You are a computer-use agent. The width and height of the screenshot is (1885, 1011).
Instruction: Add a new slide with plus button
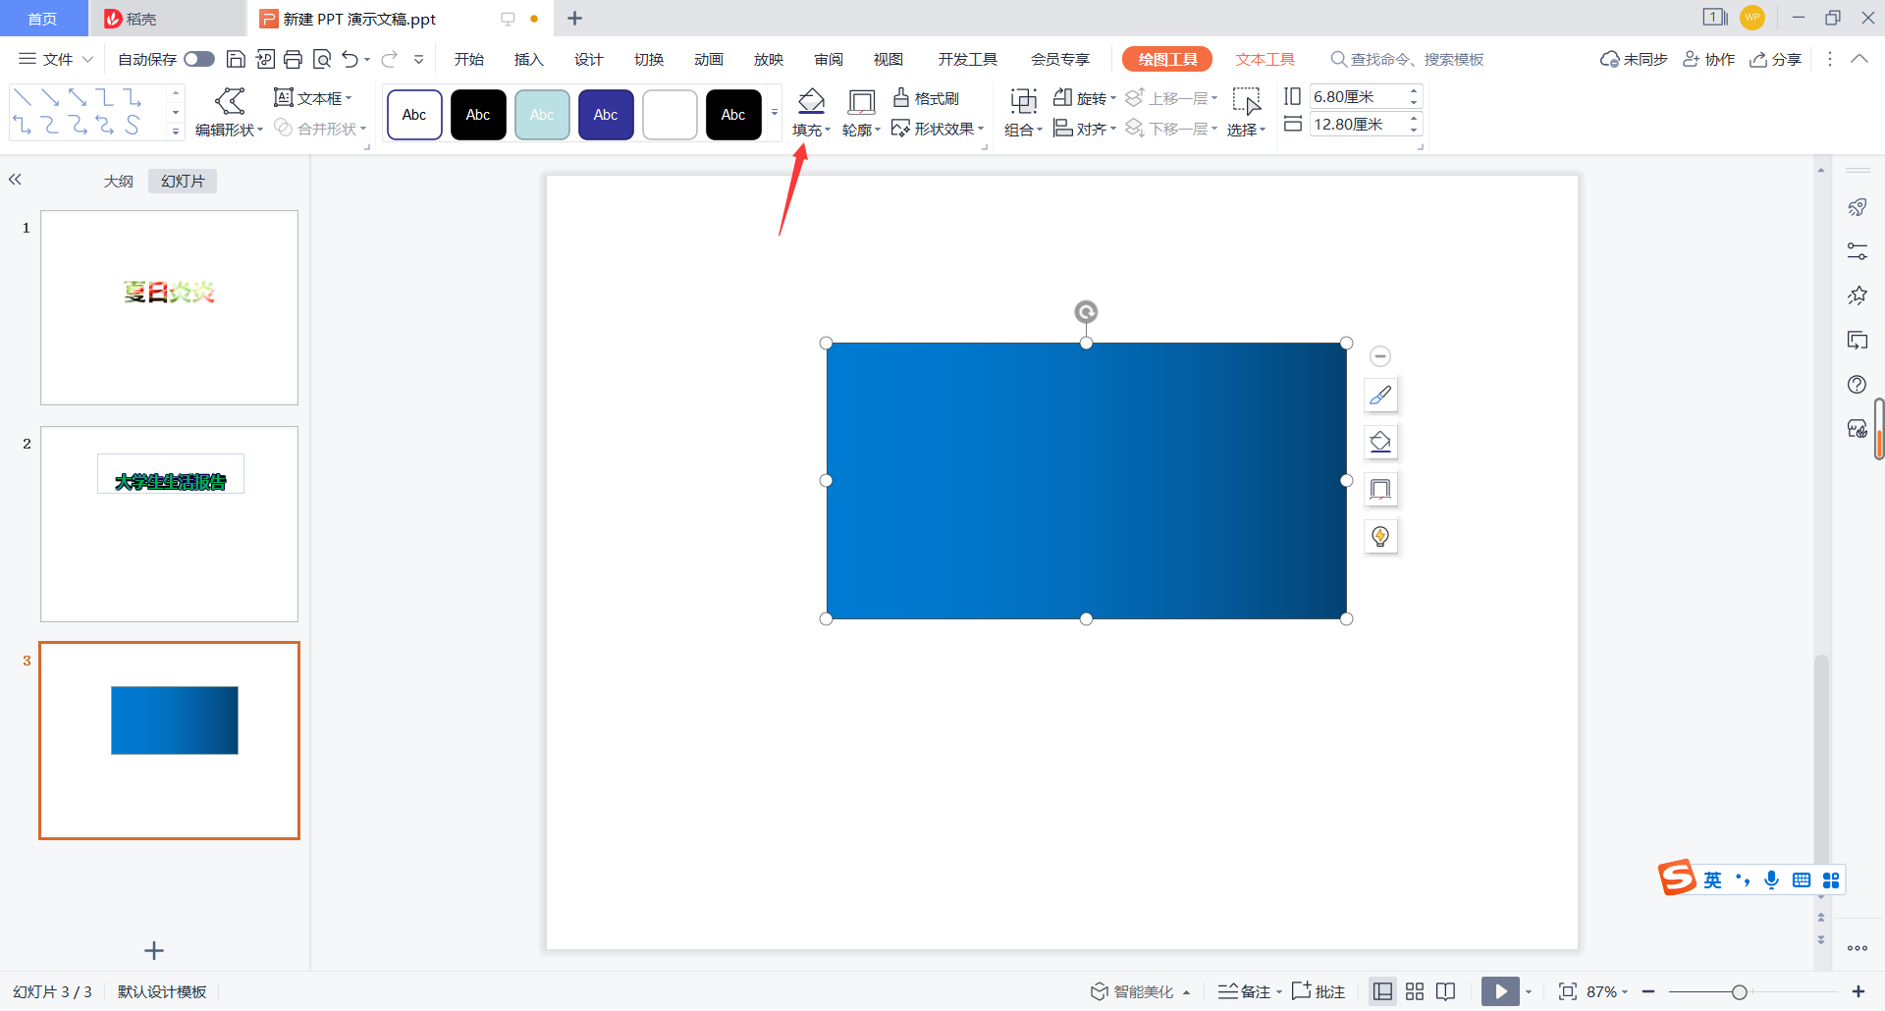click(154, 950)
